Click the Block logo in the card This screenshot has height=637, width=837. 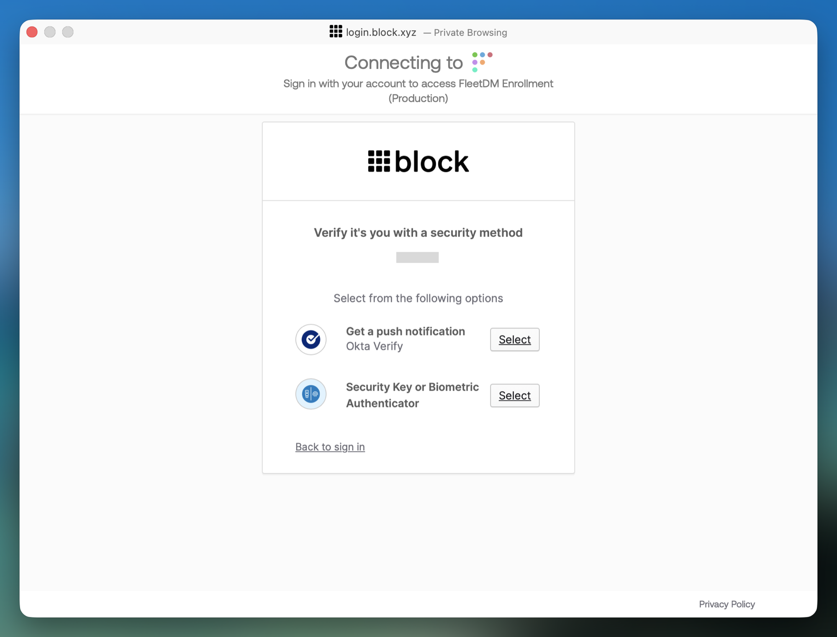(x=418, y=161)
